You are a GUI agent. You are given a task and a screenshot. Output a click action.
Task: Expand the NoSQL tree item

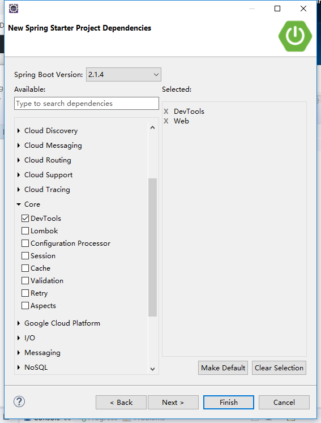[19, 367]
